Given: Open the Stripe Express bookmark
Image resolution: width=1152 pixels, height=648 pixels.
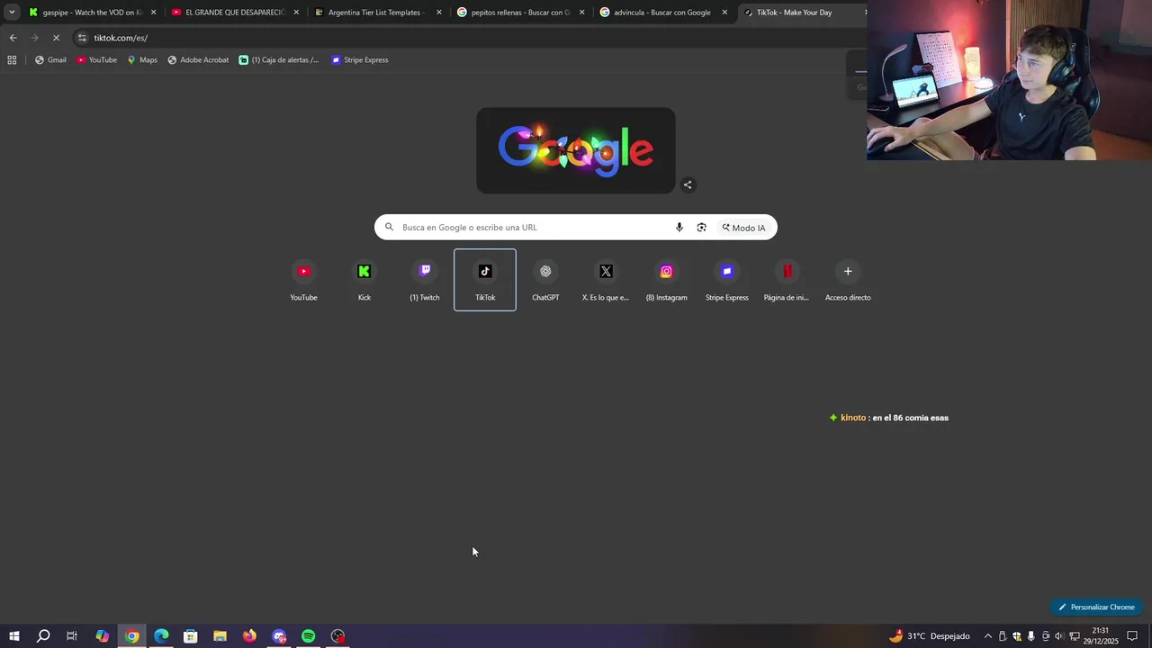Looking at the screenshot, I should (360, 60).
